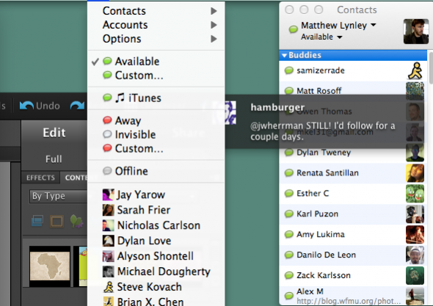The height and width of the screenshot is (306, 433).
Task: Open the Available status dropdown in Contacts window
Action: [321, 37]
